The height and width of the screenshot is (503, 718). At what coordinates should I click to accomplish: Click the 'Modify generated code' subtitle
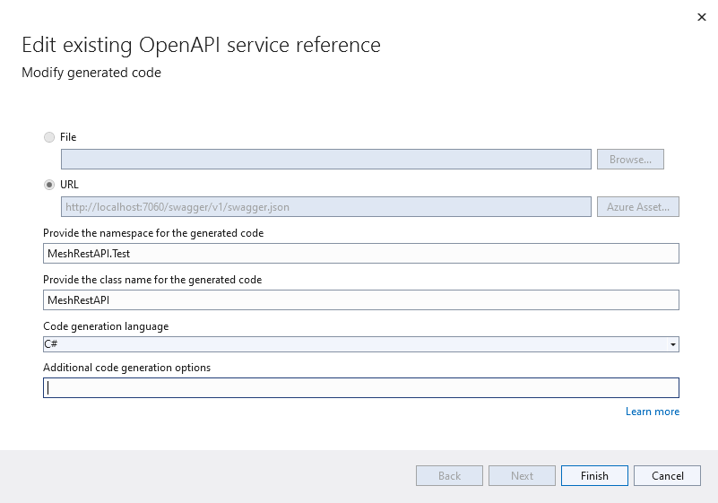click(x=91, y=73)
